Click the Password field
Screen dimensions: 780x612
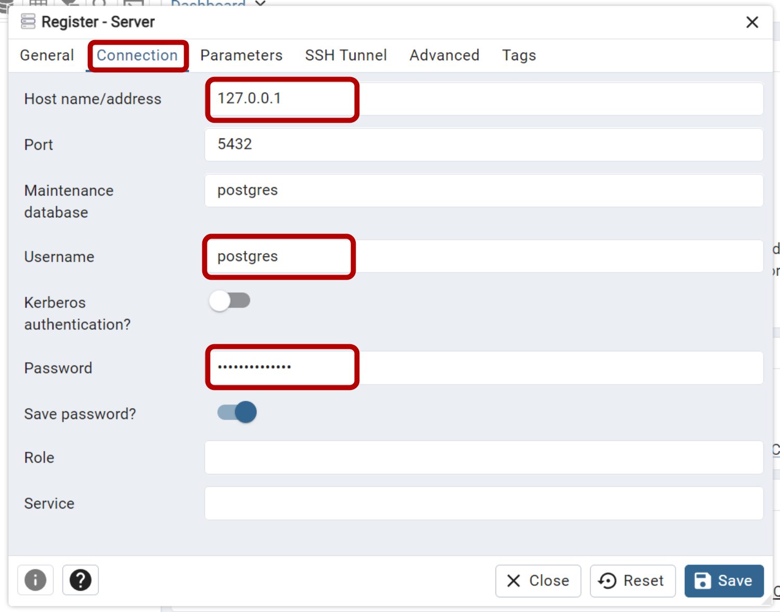pyautogui.click(x=484, y=368)
